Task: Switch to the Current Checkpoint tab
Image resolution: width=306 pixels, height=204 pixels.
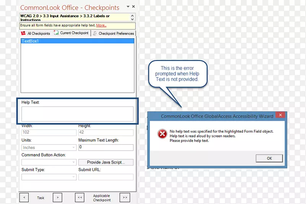Action: [x=71, y=33]
